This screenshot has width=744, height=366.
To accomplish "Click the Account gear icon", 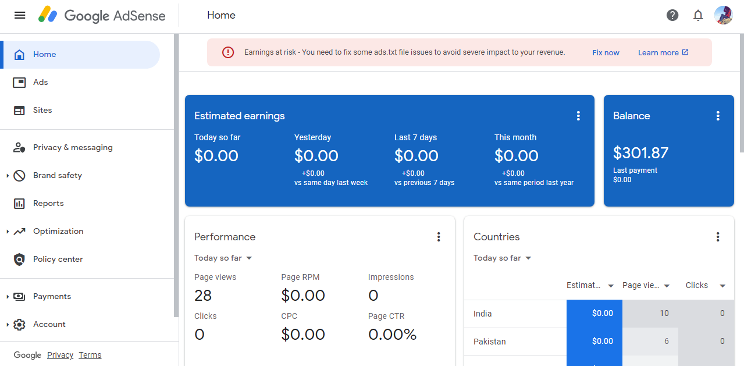I will click(x=19, y=324).
